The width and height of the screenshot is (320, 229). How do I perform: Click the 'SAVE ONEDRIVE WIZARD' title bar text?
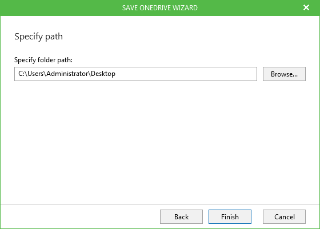coord(160,8)
